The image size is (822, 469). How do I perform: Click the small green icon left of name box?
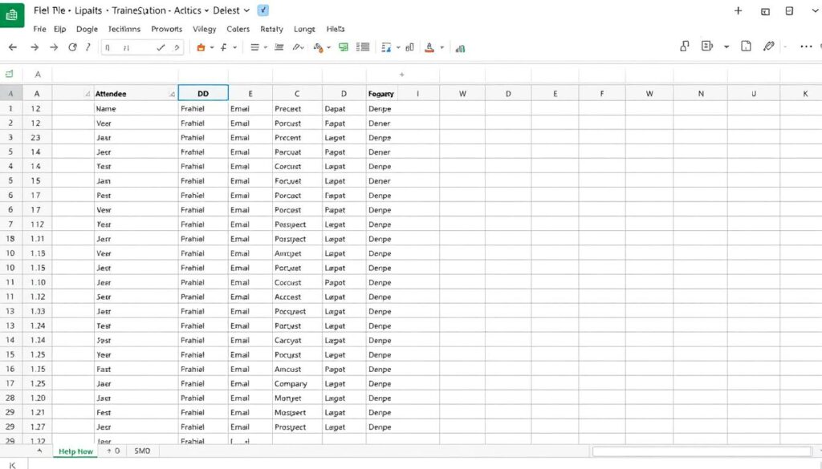point(9,74)
